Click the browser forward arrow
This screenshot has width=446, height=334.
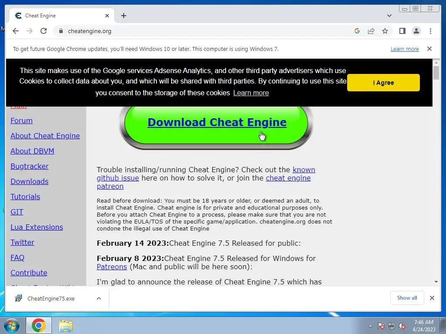(x=30, y=31)
